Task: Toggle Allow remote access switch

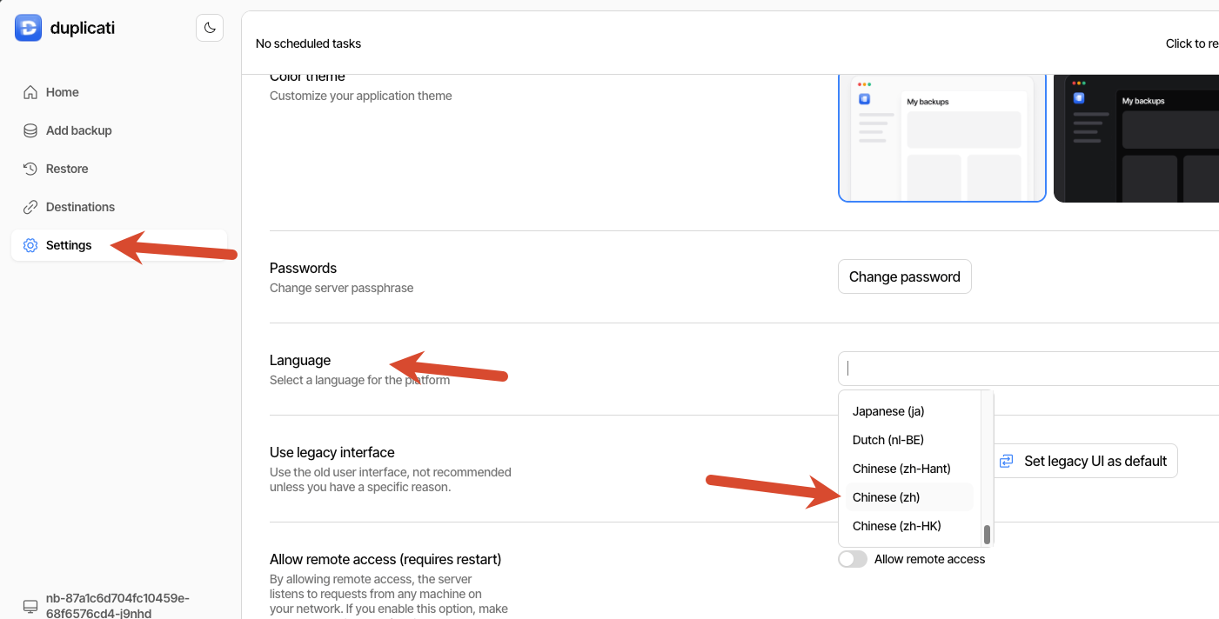Action: (853, 559)
